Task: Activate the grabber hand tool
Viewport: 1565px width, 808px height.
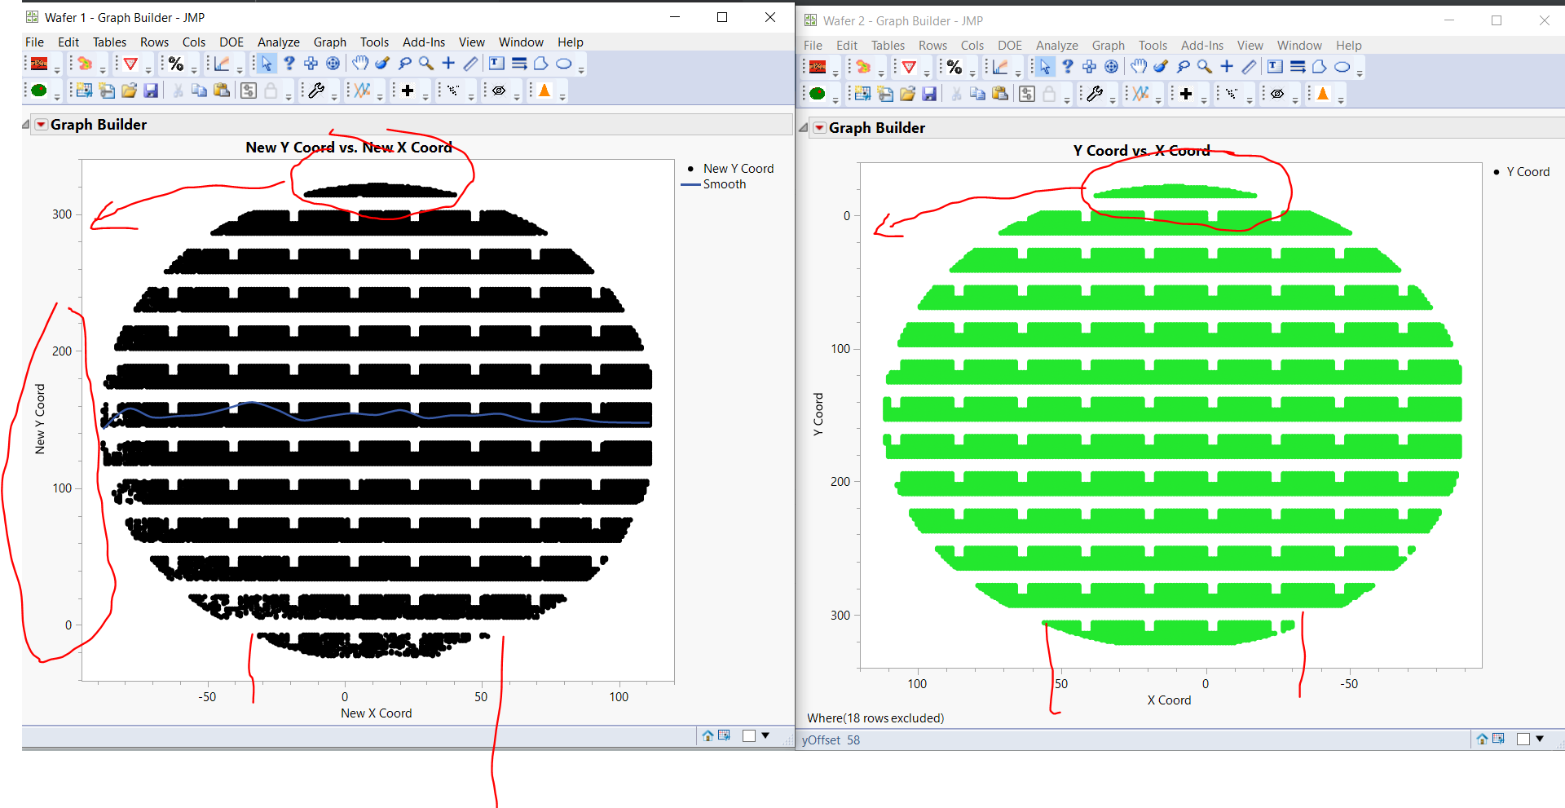Action: (360, 63)
